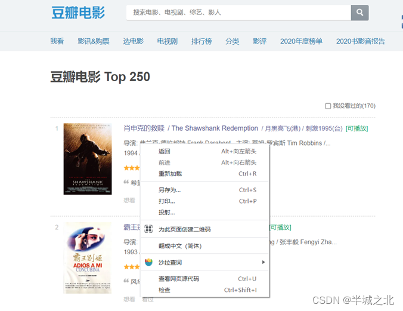Click 想看 under 肖申克的救赎

pyautogui.click(x=129, y=201)
